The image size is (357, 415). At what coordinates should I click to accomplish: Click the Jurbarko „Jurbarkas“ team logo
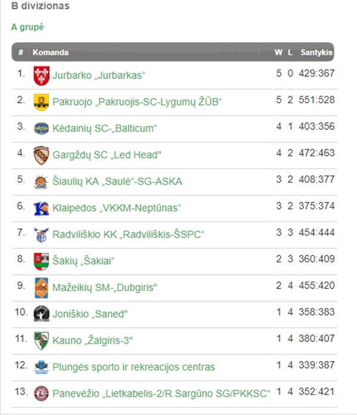click(41, 75)
